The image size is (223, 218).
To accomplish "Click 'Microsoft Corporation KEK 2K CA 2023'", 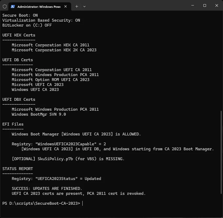I will pos(54,50).
